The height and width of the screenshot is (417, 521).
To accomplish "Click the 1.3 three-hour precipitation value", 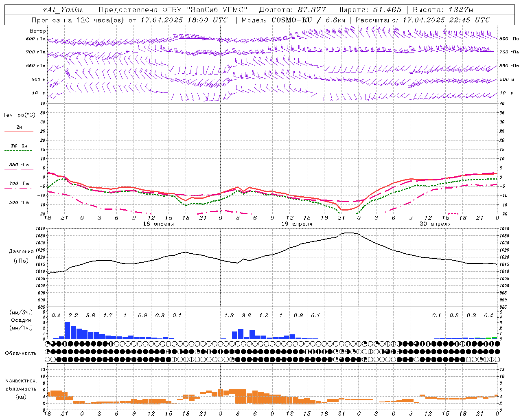I will 229,316.
